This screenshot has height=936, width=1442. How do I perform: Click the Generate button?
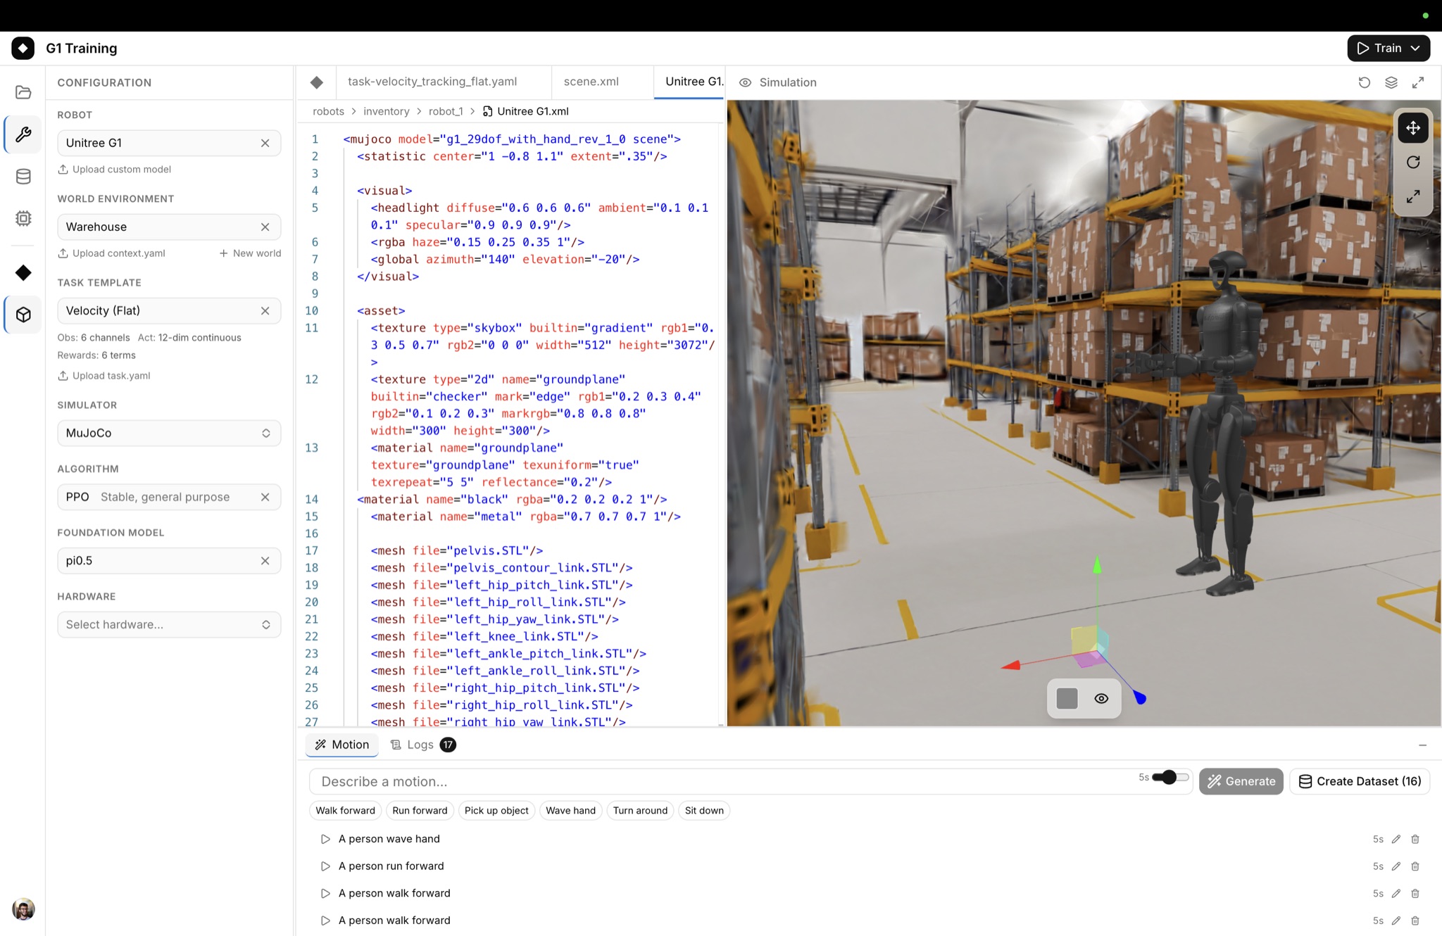[1241, 781]
